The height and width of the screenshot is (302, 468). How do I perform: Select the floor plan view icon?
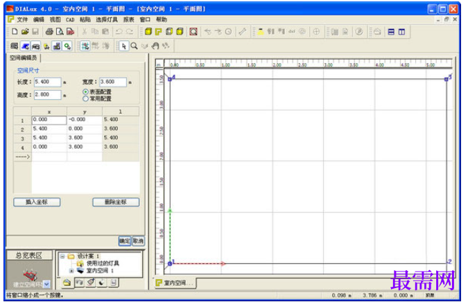tap(159, 31)
